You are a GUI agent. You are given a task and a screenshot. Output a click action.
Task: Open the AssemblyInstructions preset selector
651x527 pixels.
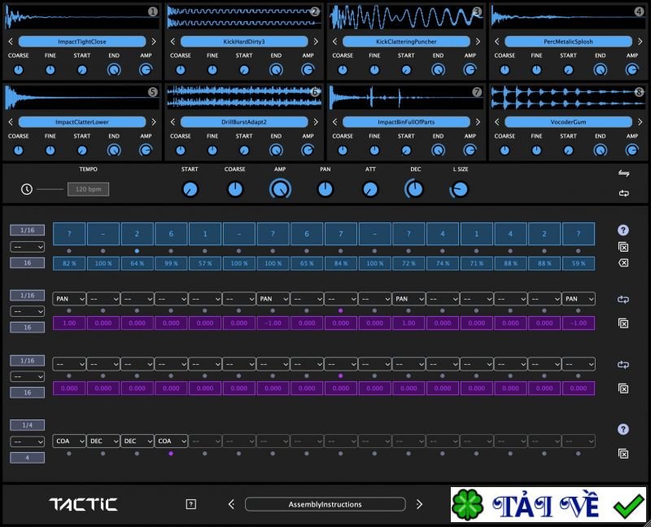pos(325,504)
